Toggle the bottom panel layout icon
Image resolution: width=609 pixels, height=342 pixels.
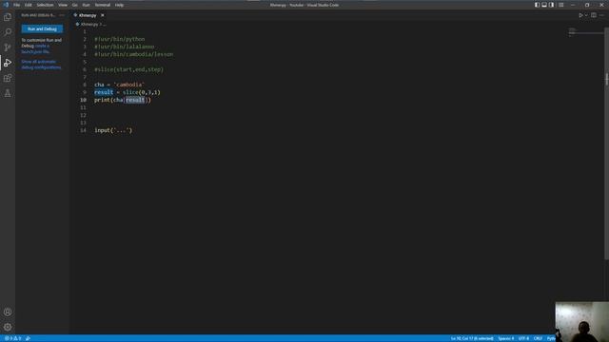tap(544, 5)
